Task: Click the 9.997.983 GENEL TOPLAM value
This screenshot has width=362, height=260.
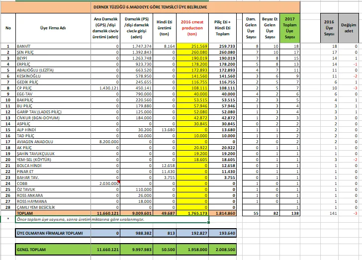Action: pyautogui.click(x=136, y=250)
